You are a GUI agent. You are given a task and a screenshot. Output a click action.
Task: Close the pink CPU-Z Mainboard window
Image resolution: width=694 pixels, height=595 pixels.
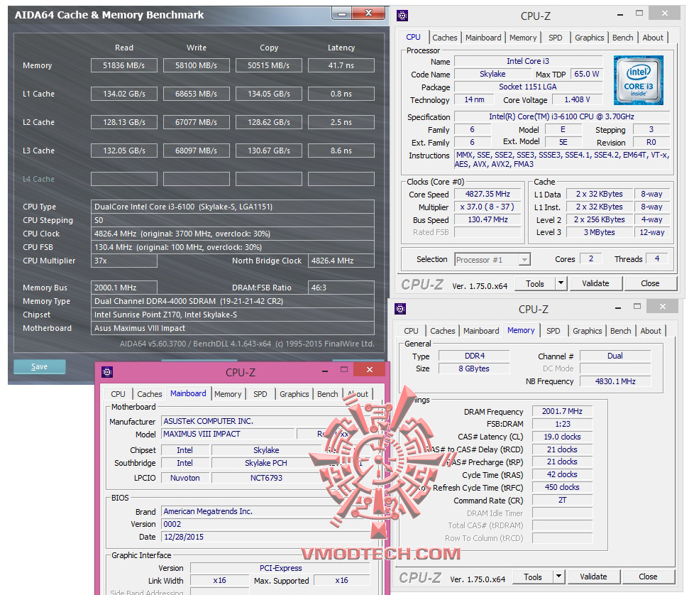(370, 369)
